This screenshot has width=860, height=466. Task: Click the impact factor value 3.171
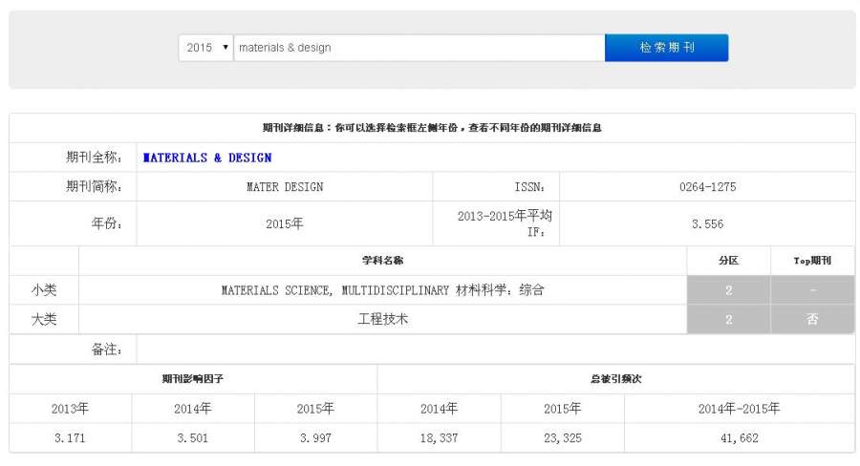coord(70,438)
